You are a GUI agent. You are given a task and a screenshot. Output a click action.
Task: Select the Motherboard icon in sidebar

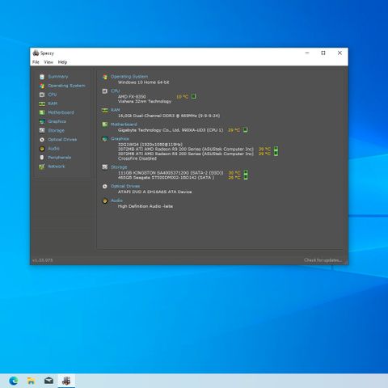coord(42,112)
